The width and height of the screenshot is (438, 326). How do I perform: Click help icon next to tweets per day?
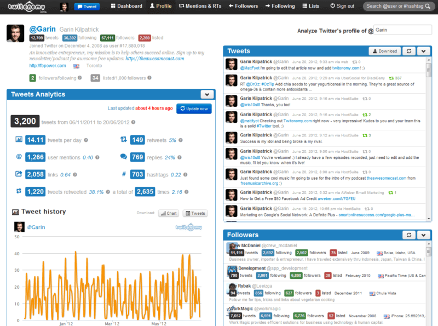click(x=86, y=140)
